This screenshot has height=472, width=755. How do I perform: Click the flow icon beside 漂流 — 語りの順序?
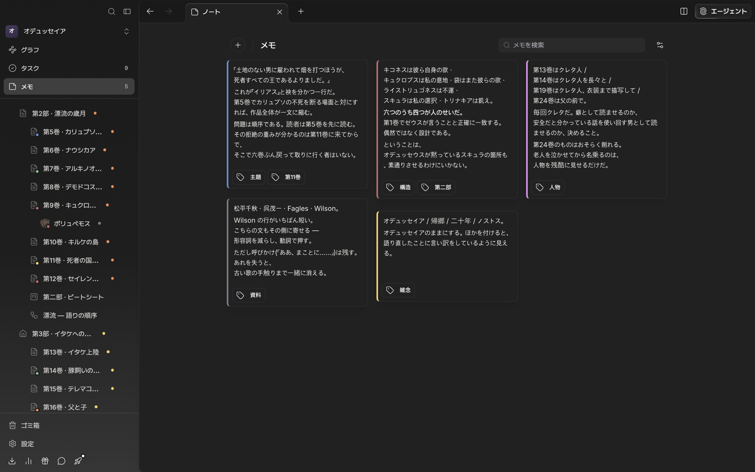pos(34,315)
